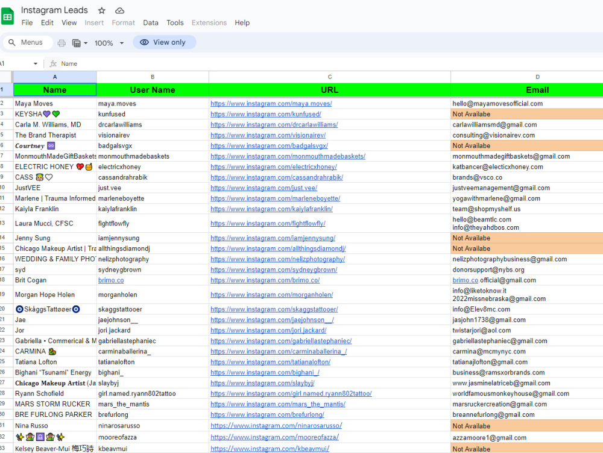The image size is (603, 453).
Task: Star the Instagram Leads document
Action: coord(101,10)
